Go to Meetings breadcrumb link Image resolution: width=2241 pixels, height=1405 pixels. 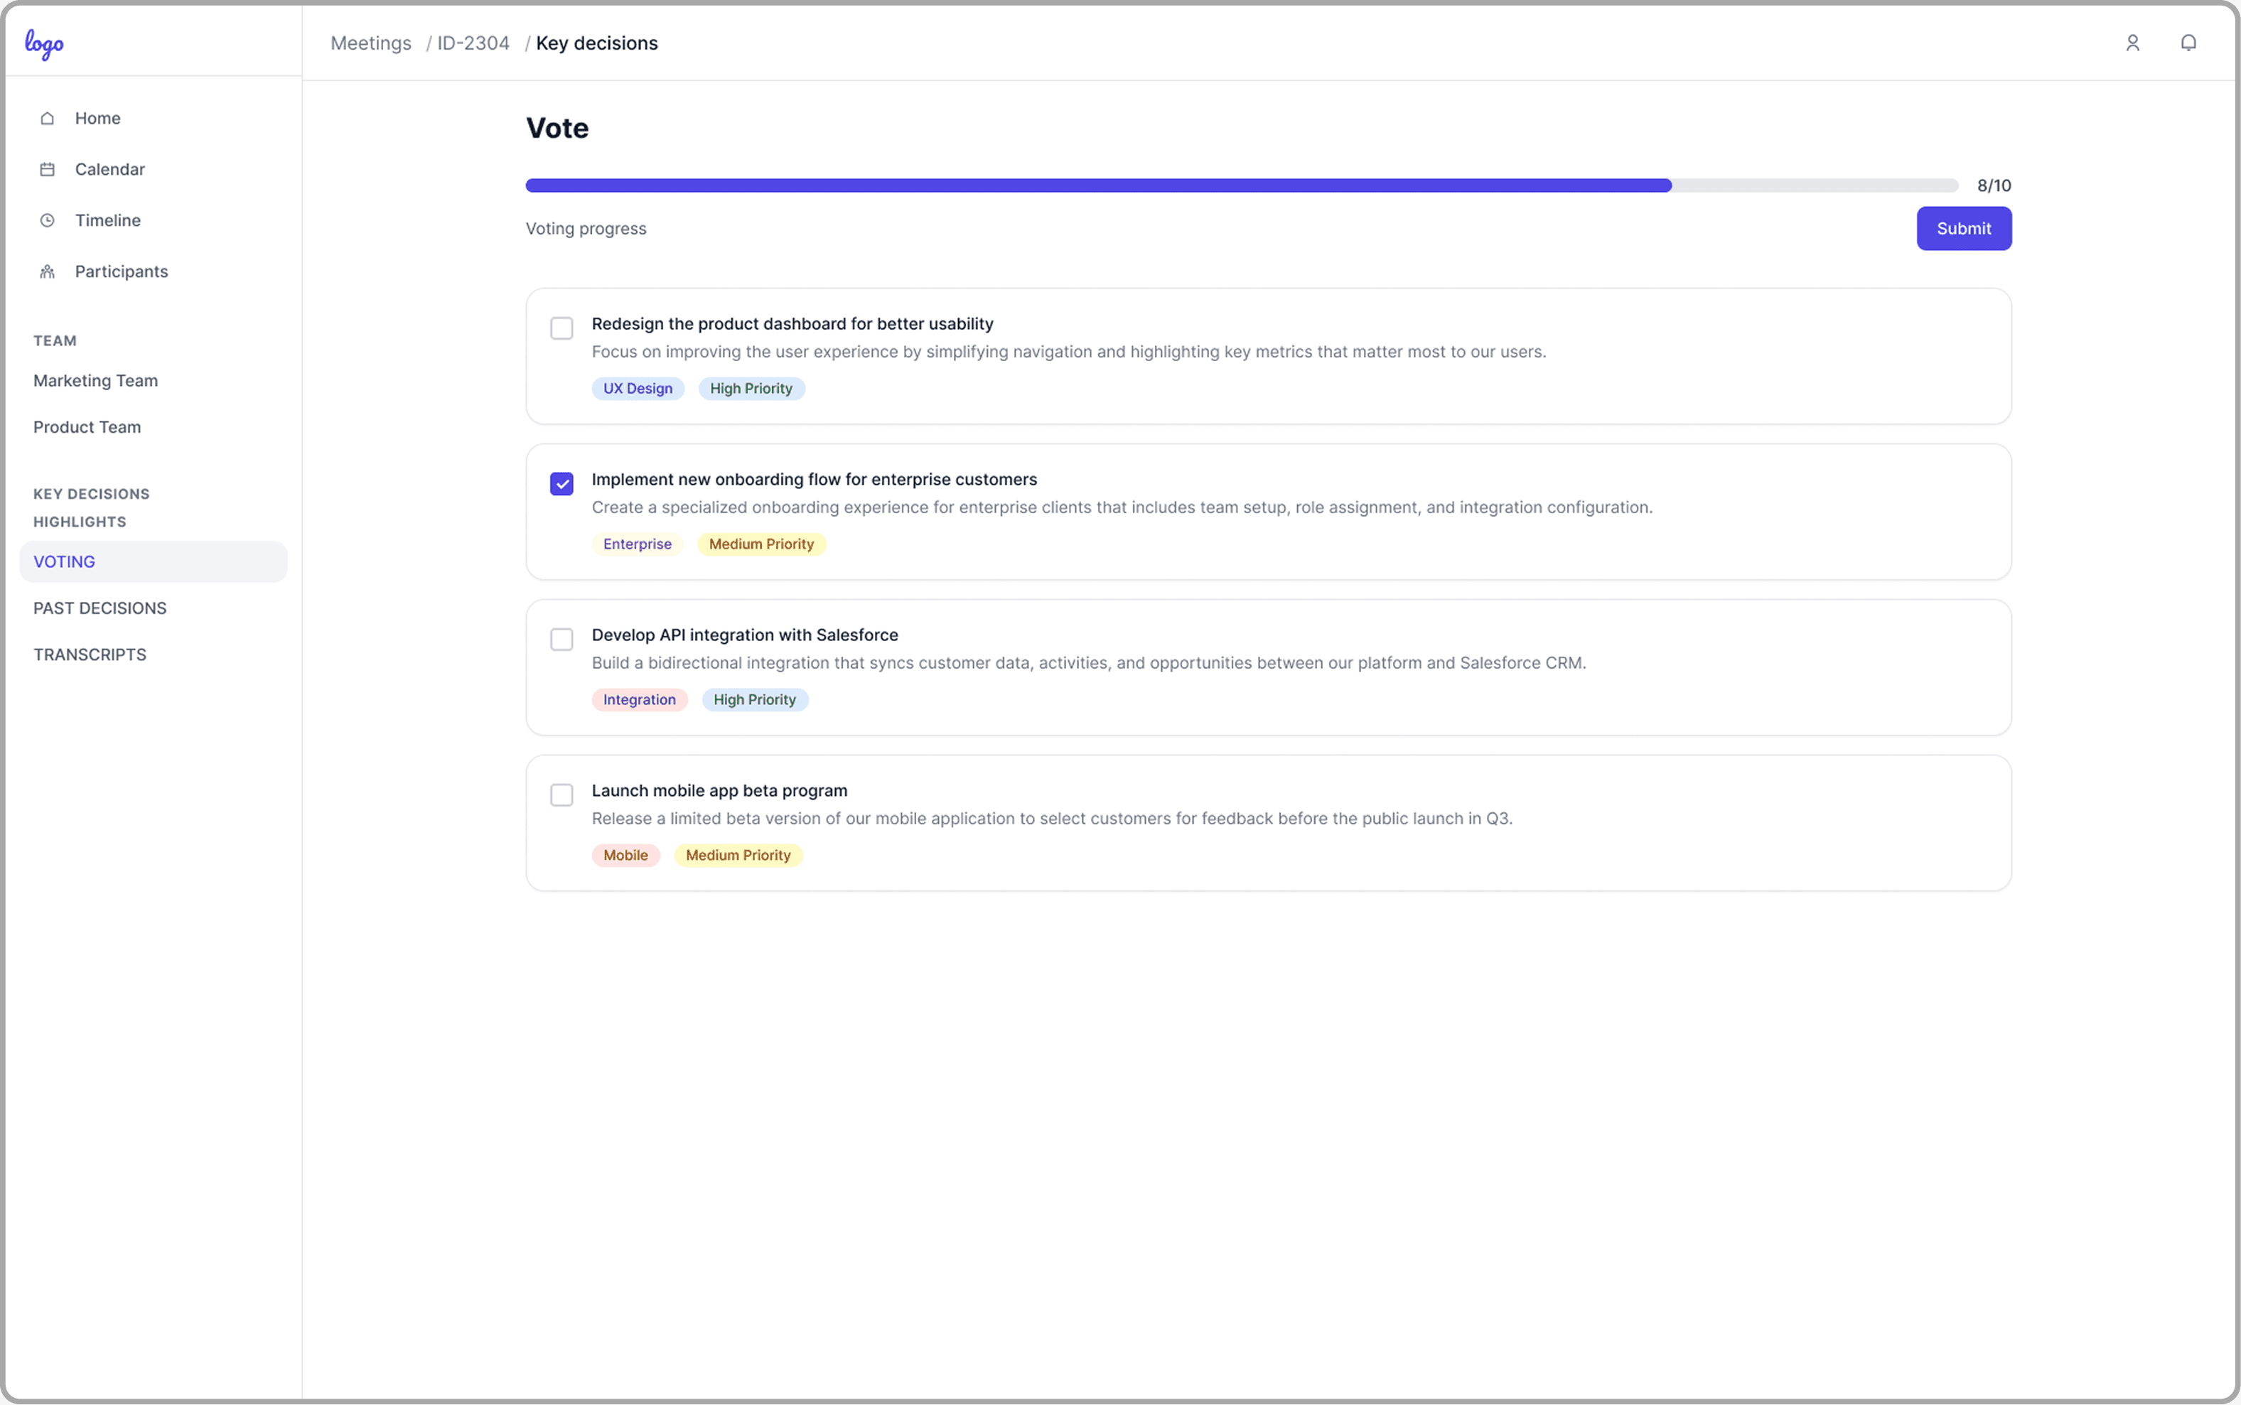point(371,43)
